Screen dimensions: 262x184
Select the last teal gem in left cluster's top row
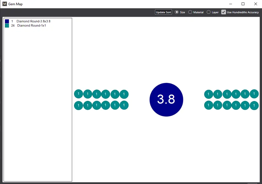coord(124,94)
